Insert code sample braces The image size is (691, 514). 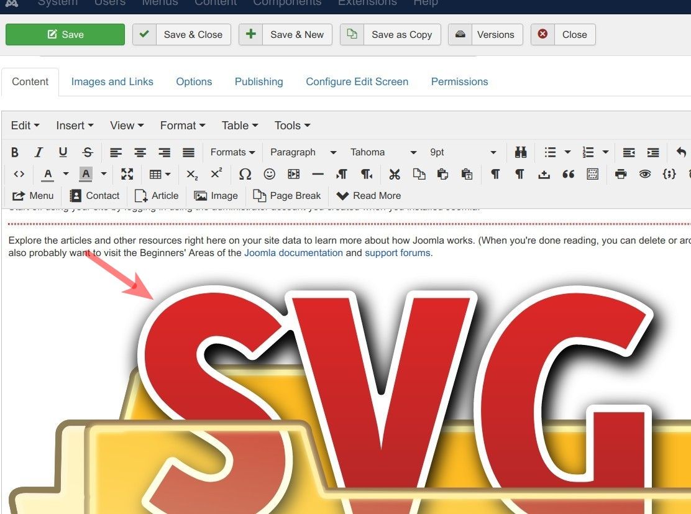click(669, 174)
